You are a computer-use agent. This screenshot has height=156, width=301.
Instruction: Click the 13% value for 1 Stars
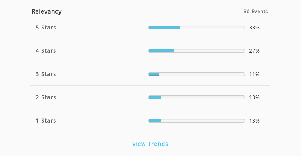[254, 121]
